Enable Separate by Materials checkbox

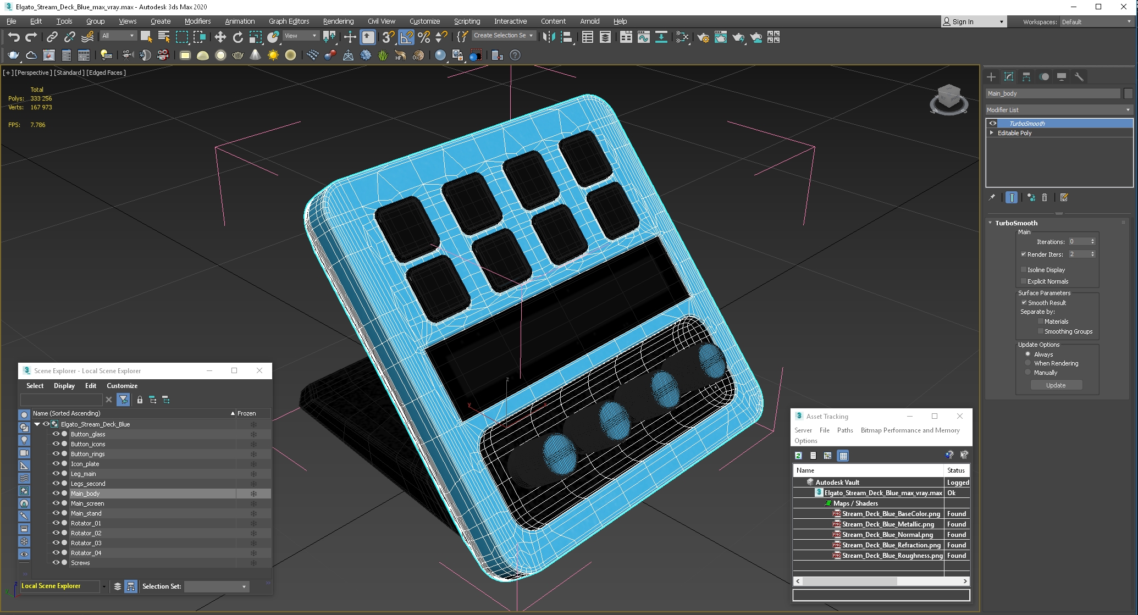pos(1040,321)
